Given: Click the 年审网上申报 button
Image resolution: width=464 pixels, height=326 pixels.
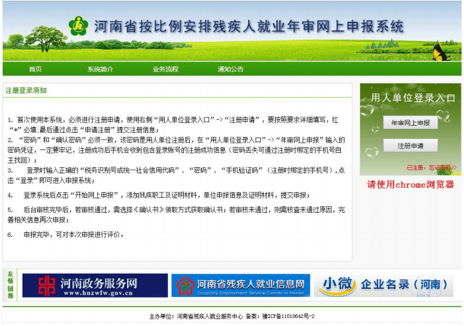Looking at the screenshot, I should (x=410, y=122).
